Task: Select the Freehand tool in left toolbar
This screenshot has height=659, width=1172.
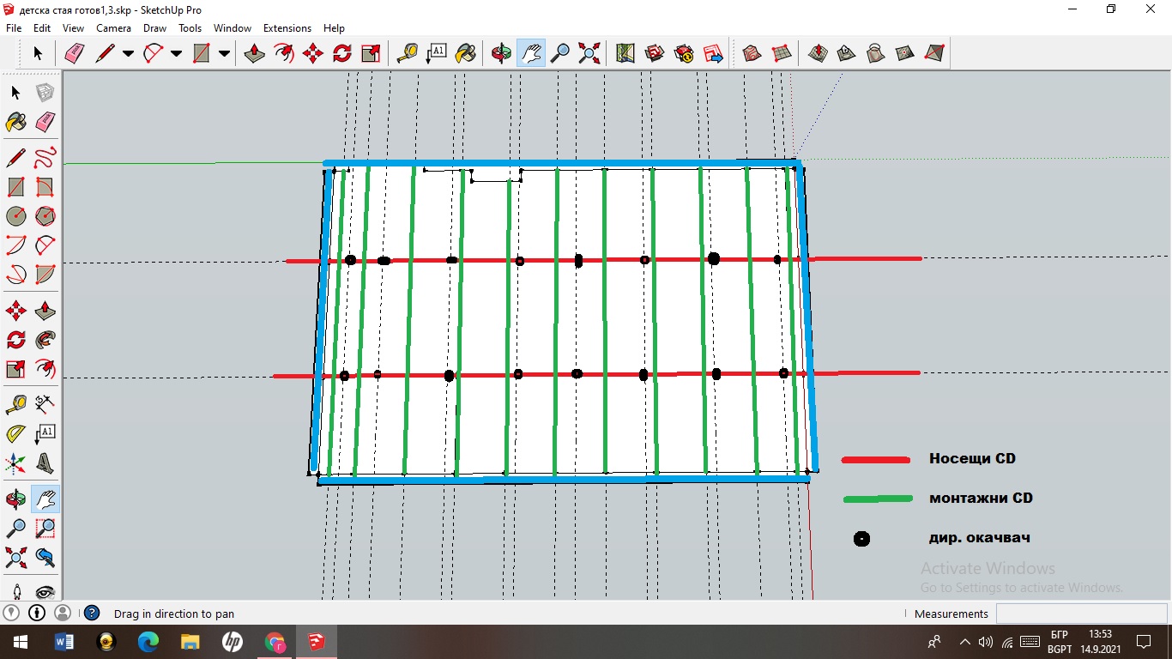Action: coord(45,158)
